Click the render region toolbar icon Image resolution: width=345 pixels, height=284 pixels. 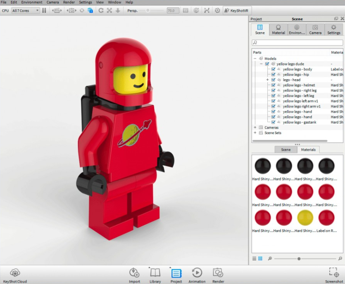[57, 11]
